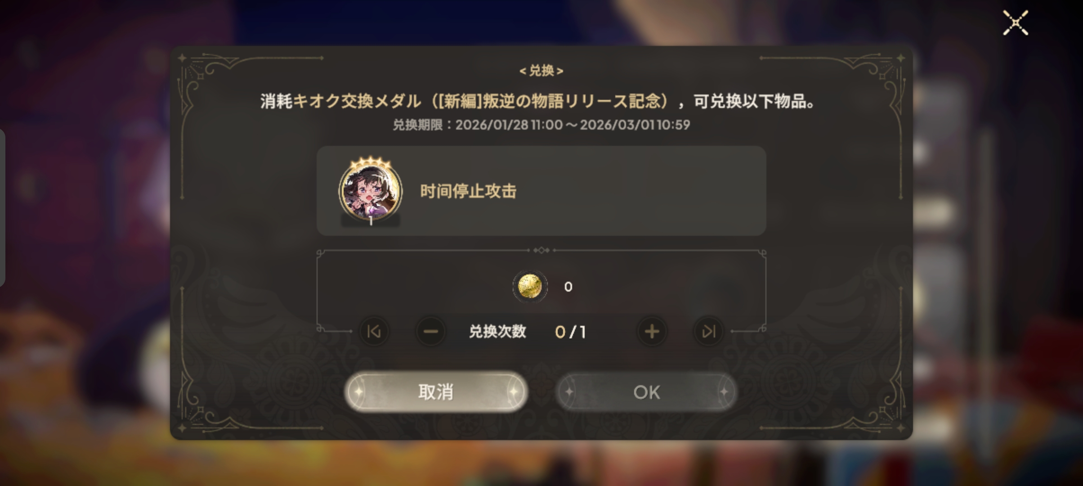Image resolution: width=1083 pixels, height=486 pixels.
Task: Tap the gray handle at left screen edge
Action: pos(2,208)
